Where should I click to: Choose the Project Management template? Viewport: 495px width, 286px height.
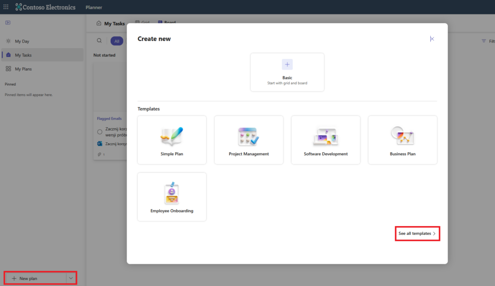pos(248,140)
